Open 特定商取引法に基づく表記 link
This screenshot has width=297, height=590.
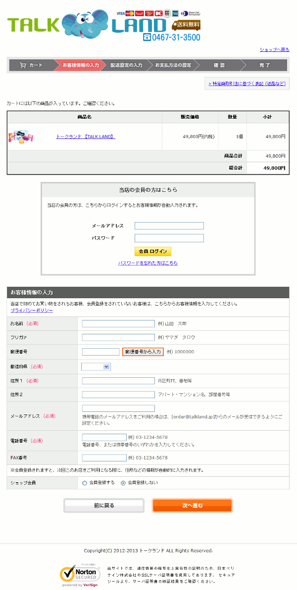[247, 84]
